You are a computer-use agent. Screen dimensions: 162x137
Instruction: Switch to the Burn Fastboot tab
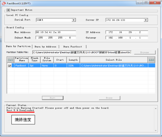[x=73, y=47]
